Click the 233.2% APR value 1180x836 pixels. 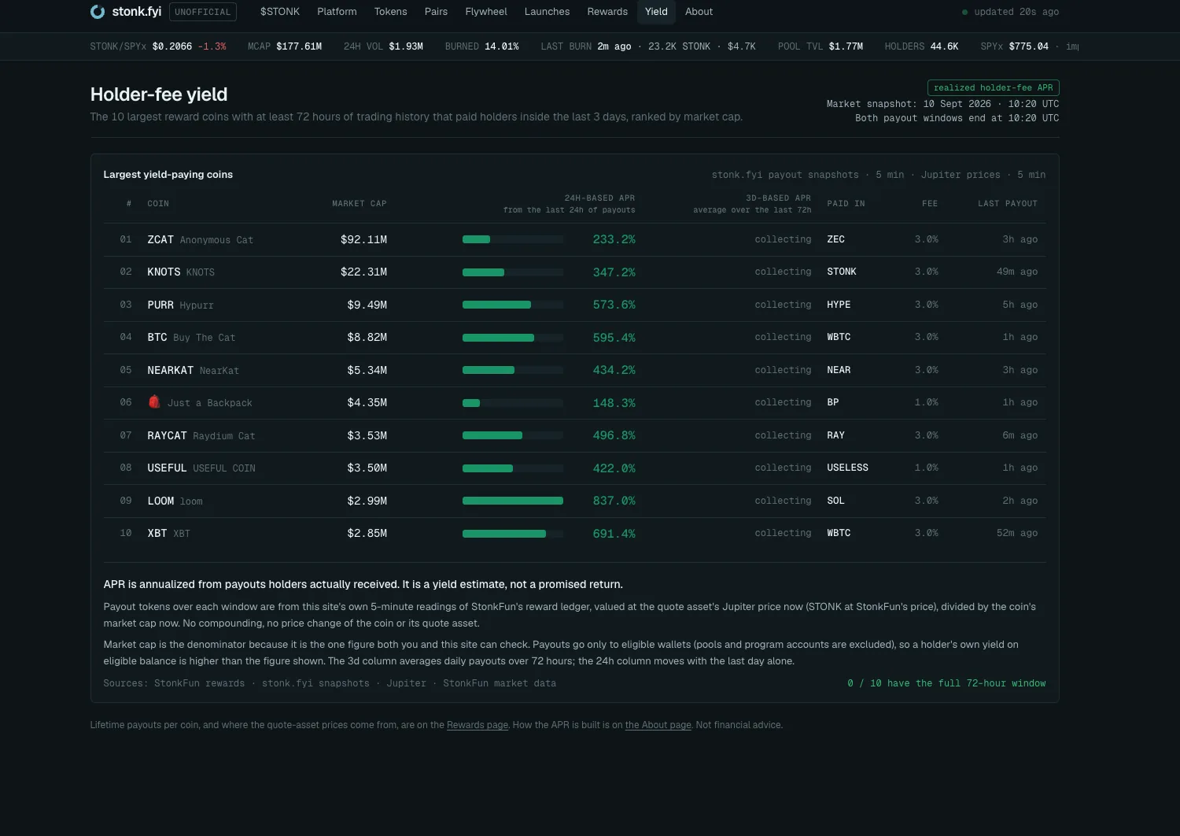614,239
